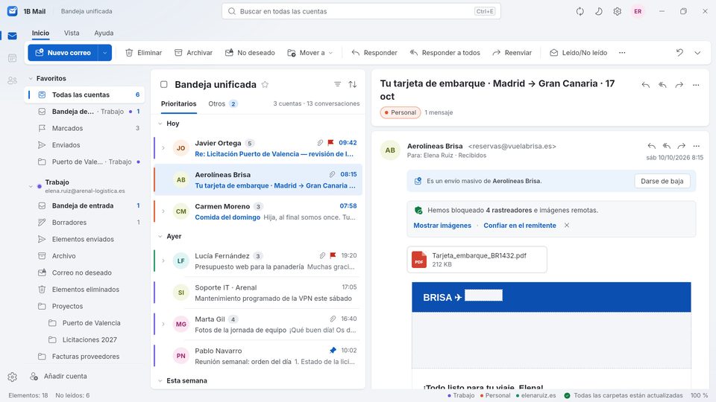Open the Ayuda tab

(x=104, y=33)
